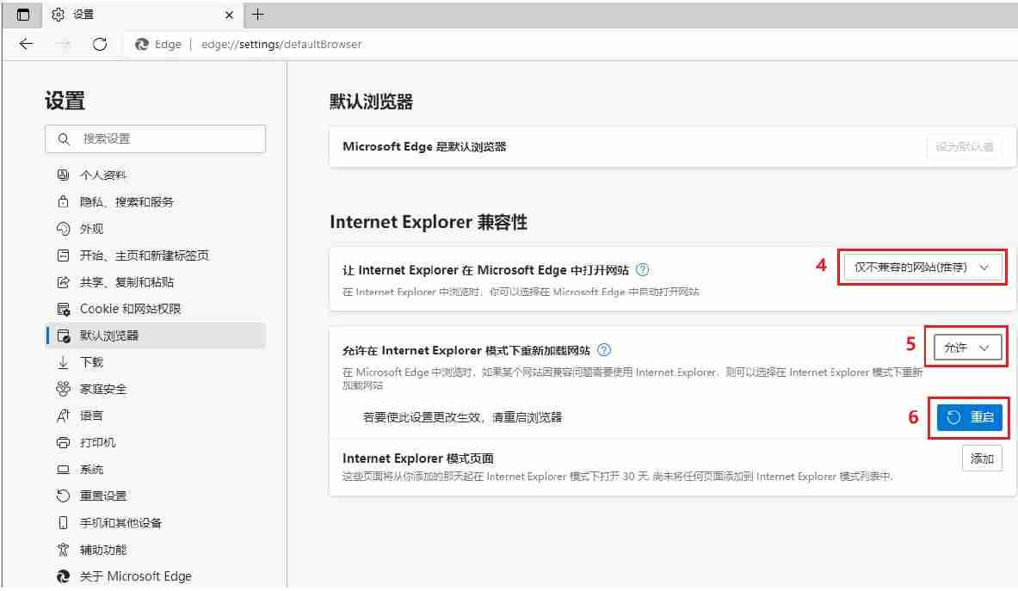
Task: Click the 若要使此设置更改生效，请重启浏览器 message
Action: tap(462, 417)
